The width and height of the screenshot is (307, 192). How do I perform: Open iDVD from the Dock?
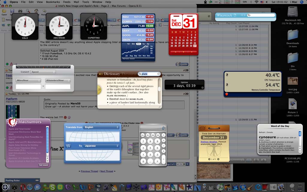243,187
